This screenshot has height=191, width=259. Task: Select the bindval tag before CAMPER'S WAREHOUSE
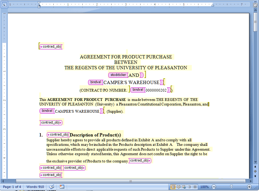coord(95,82)
